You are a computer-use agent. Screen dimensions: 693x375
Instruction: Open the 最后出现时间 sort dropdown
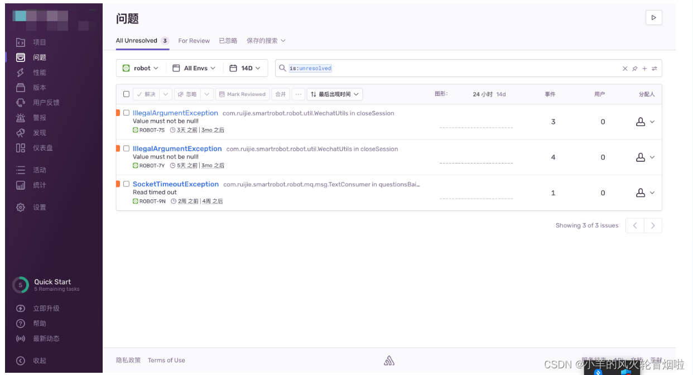pyautogui.click(x=335, y=94)
